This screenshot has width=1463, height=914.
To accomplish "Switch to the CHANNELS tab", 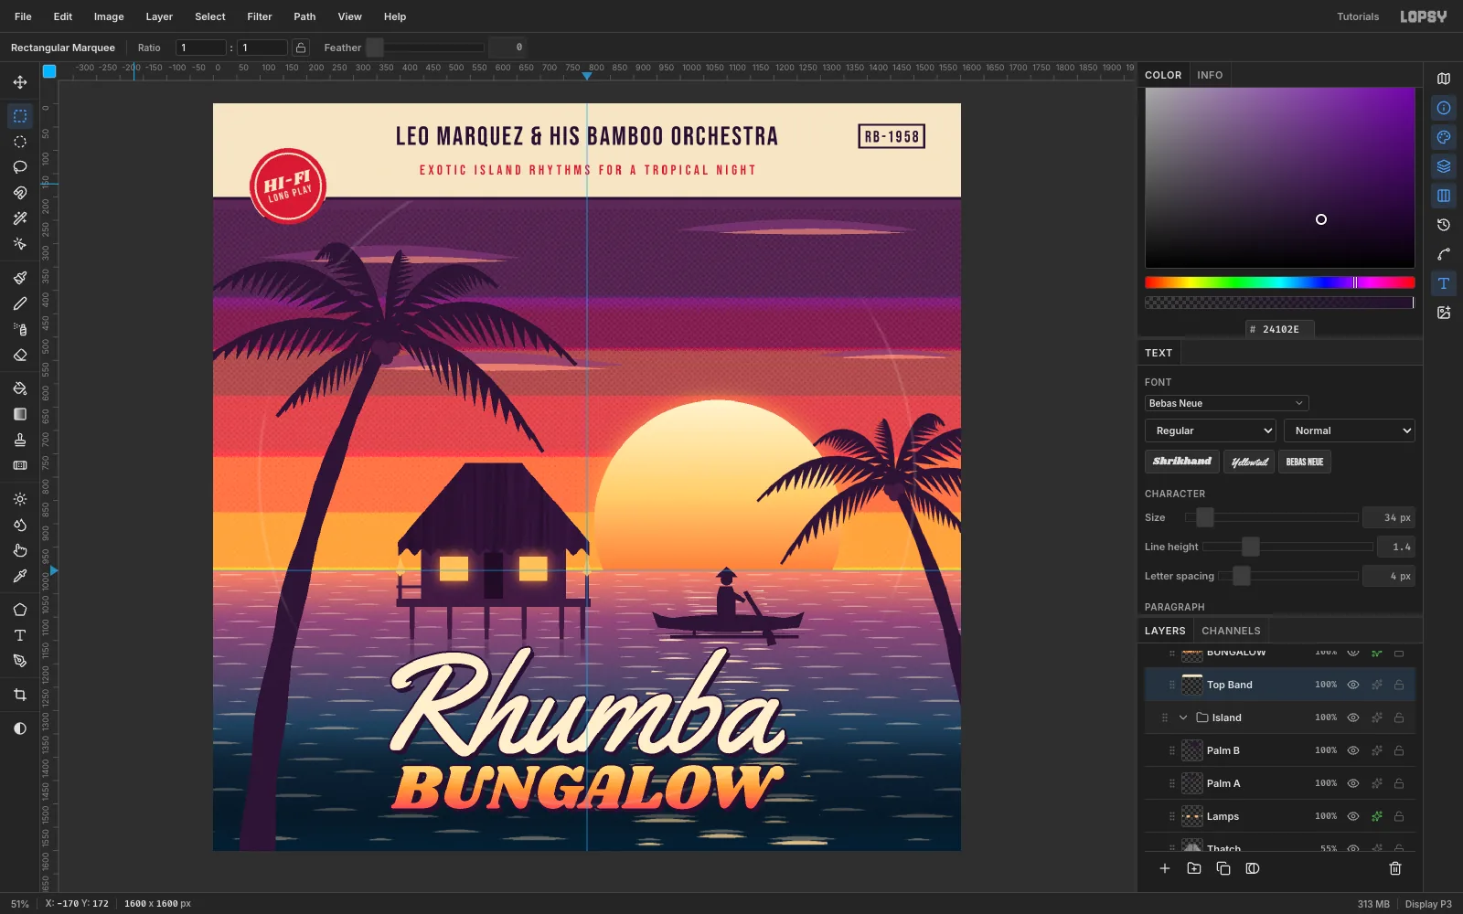I will coord(1231,631).
